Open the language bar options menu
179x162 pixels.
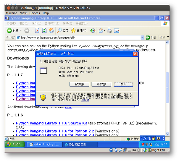(x=163, y=139)
